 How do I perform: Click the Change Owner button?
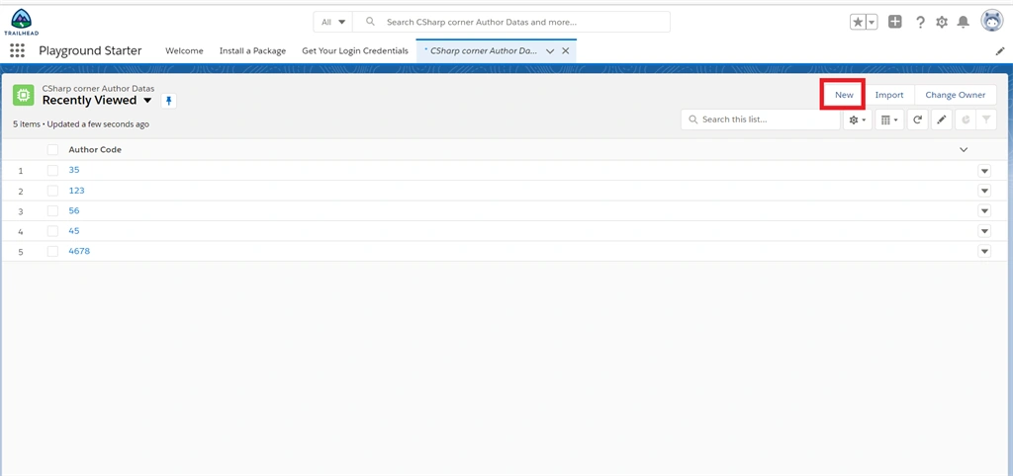(956, 95)
